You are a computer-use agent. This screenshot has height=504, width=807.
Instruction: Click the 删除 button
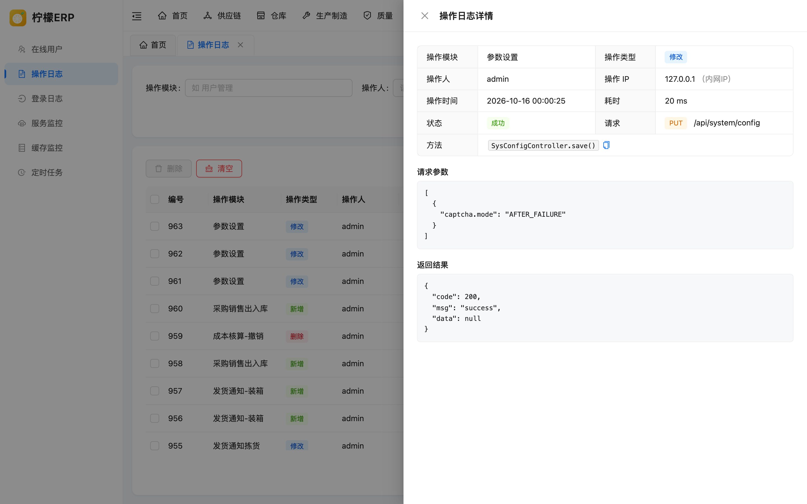coord(169,169)
